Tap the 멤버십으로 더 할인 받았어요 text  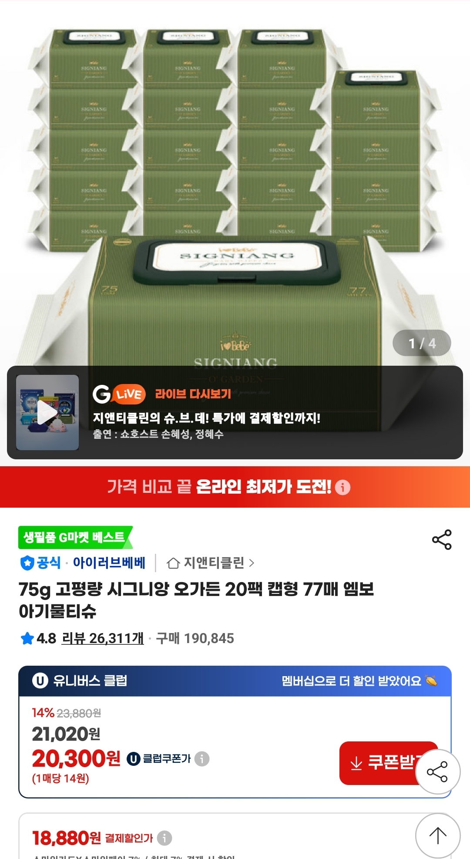pyautogui.click(x=352, y=680)
